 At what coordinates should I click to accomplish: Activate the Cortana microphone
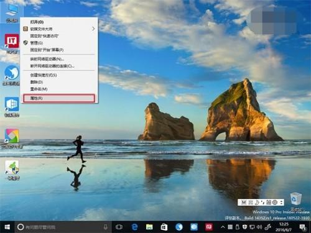point(106,227)
